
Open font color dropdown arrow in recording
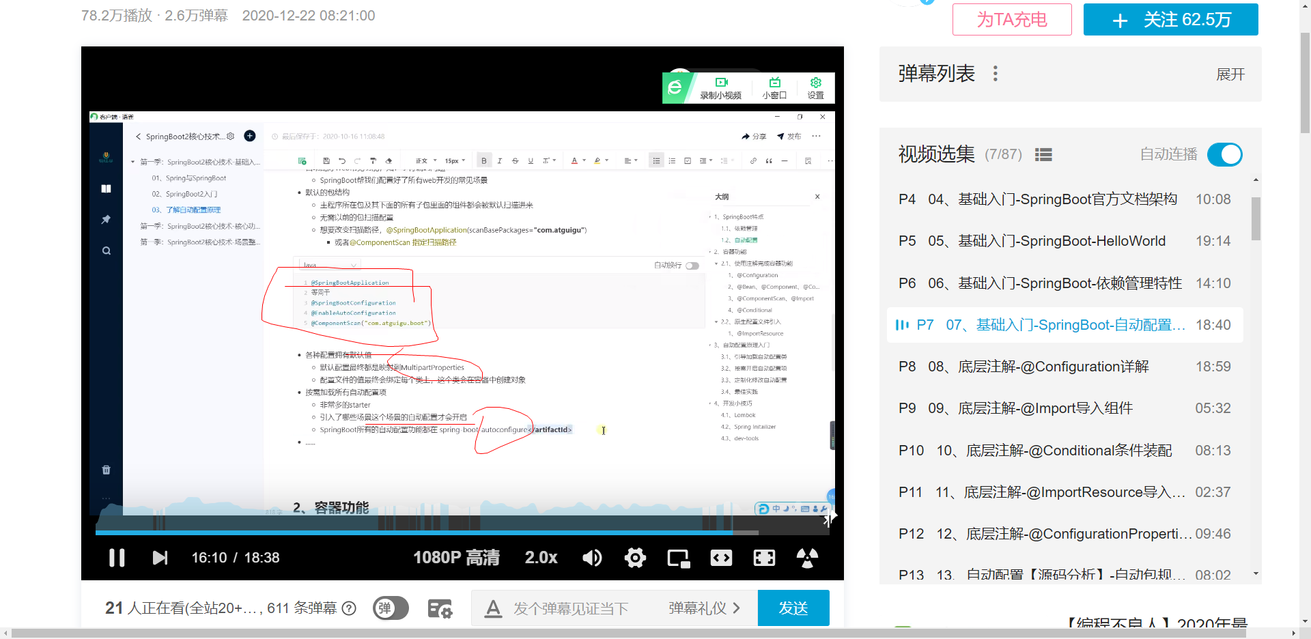click(x=584, y=161)
